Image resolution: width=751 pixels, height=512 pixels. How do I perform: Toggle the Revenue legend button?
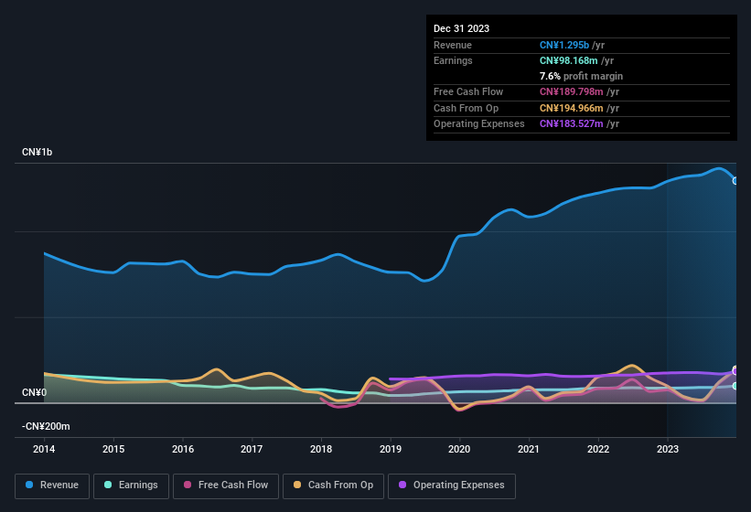point(52,485)
